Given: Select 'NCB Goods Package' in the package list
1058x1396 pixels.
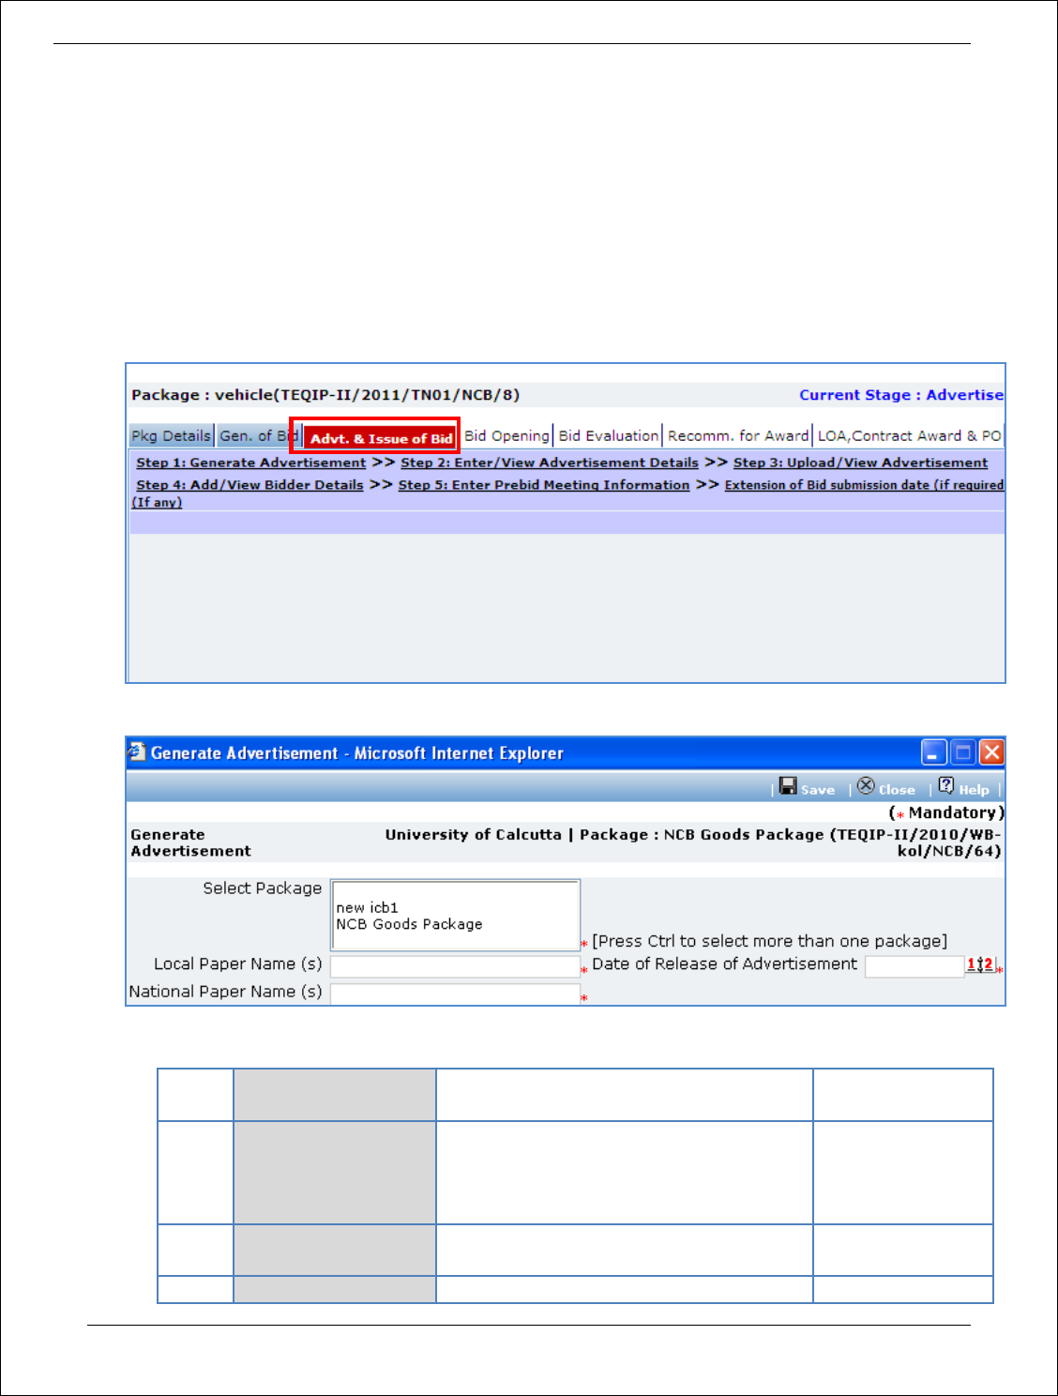Looking at the screenshot, I should [x=409, y=924].
